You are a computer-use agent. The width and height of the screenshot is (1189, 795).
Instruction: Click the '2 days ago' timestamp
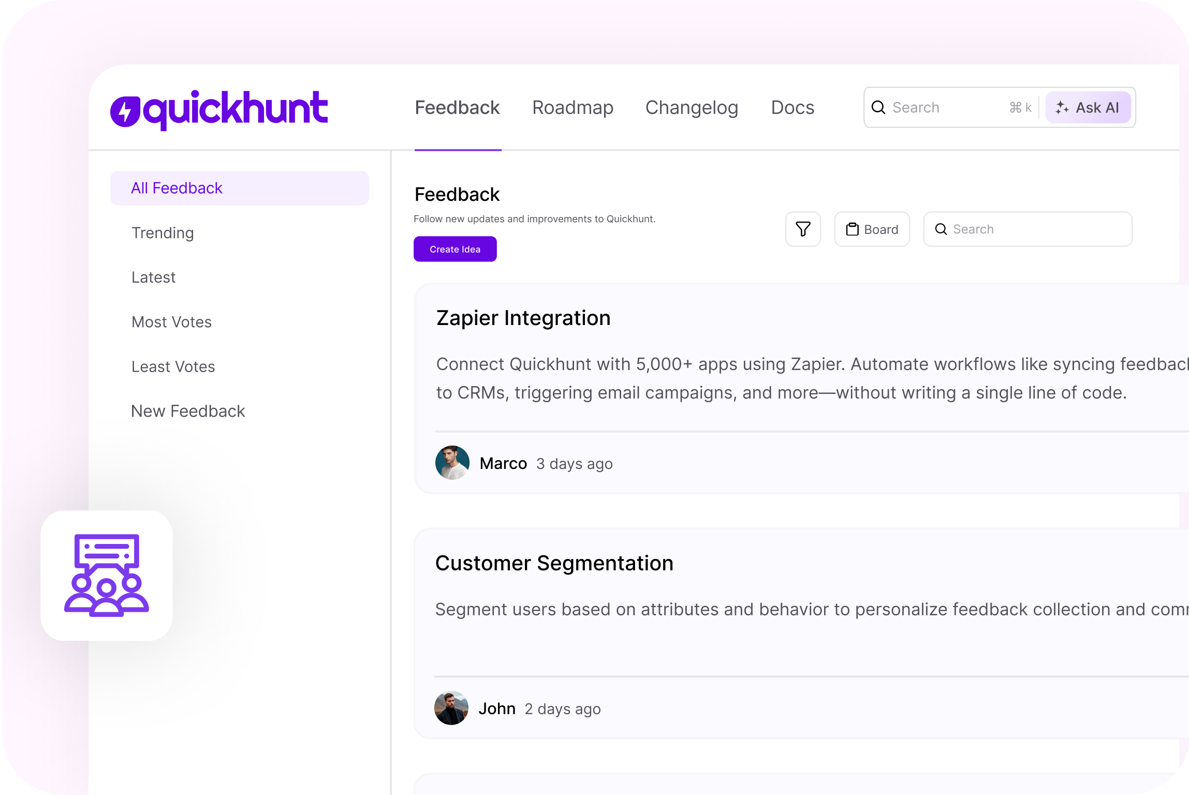click(563, 709)
